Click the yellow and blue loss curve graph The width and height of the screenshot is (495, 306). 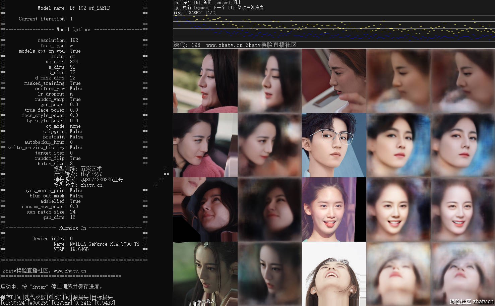(334, 28)
